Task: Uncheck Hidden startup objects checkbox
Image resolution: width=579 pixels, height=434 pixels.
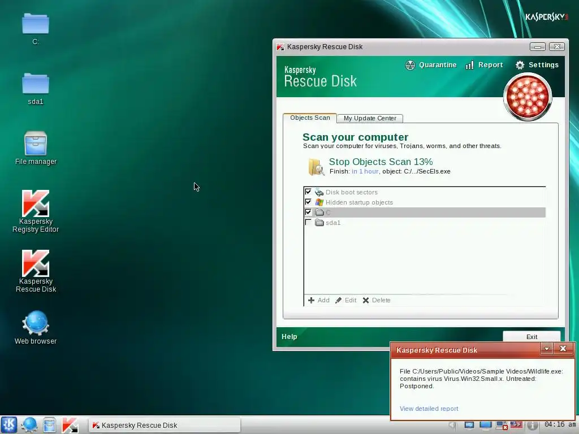Action: [x=308, y=202]
